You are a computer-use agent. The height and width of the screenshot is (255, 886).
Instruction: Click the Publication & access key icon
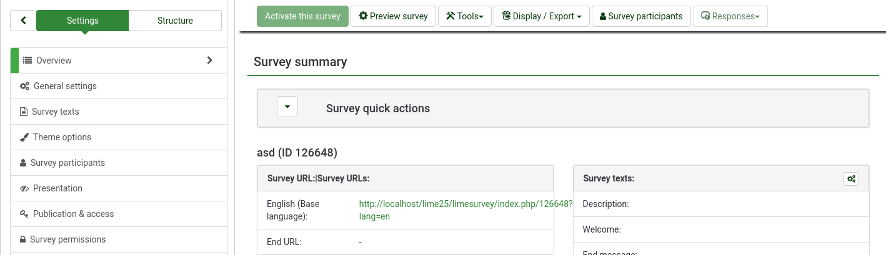pyautogui.click(x=24, y=214)
